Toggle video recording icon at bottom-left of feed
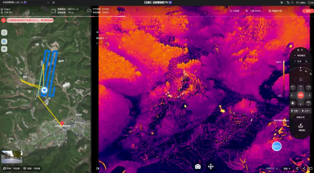The width and height of the screenshot is (314, 173). click(x=98, y=169)
